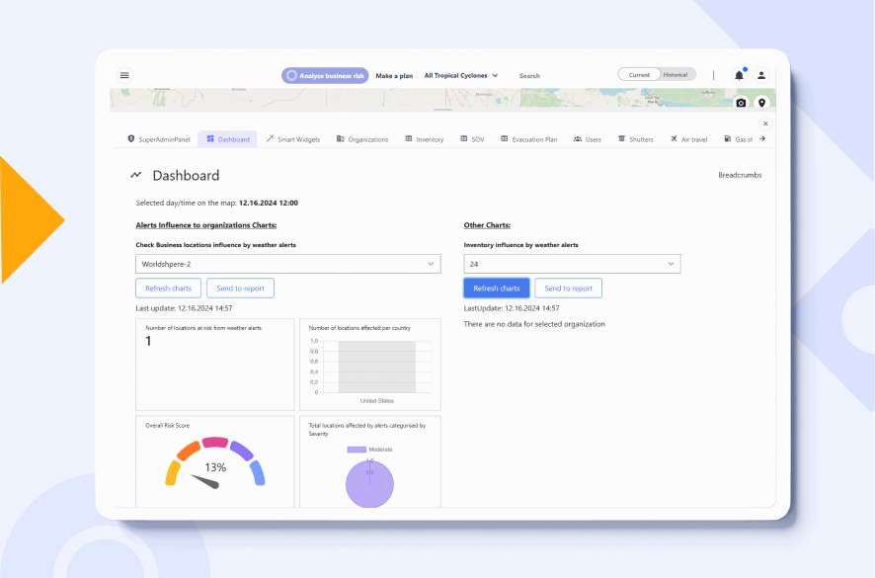This screenshot has width=875, height=578.
Task: Switch to the Smart Widgets tab
Action: [293, 139]
